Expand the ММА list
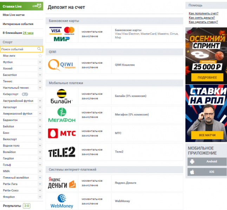Viewport: 227px width, 210px height. click(x=40, y=171)
